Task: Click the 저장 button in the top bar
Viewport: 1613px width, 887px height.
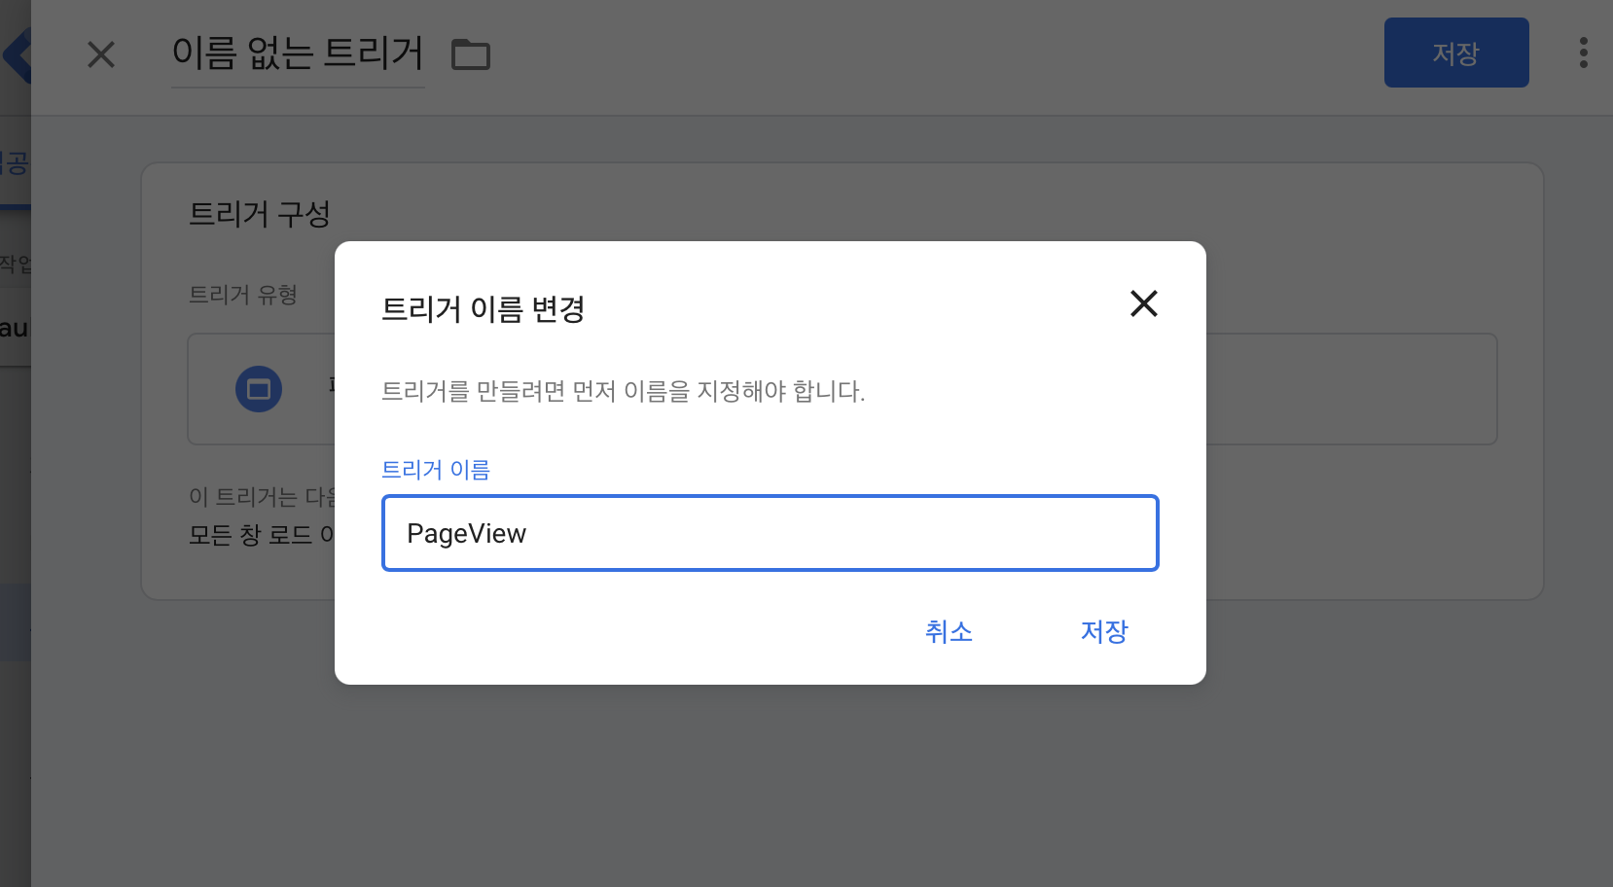Action: tap(1456, 53)
